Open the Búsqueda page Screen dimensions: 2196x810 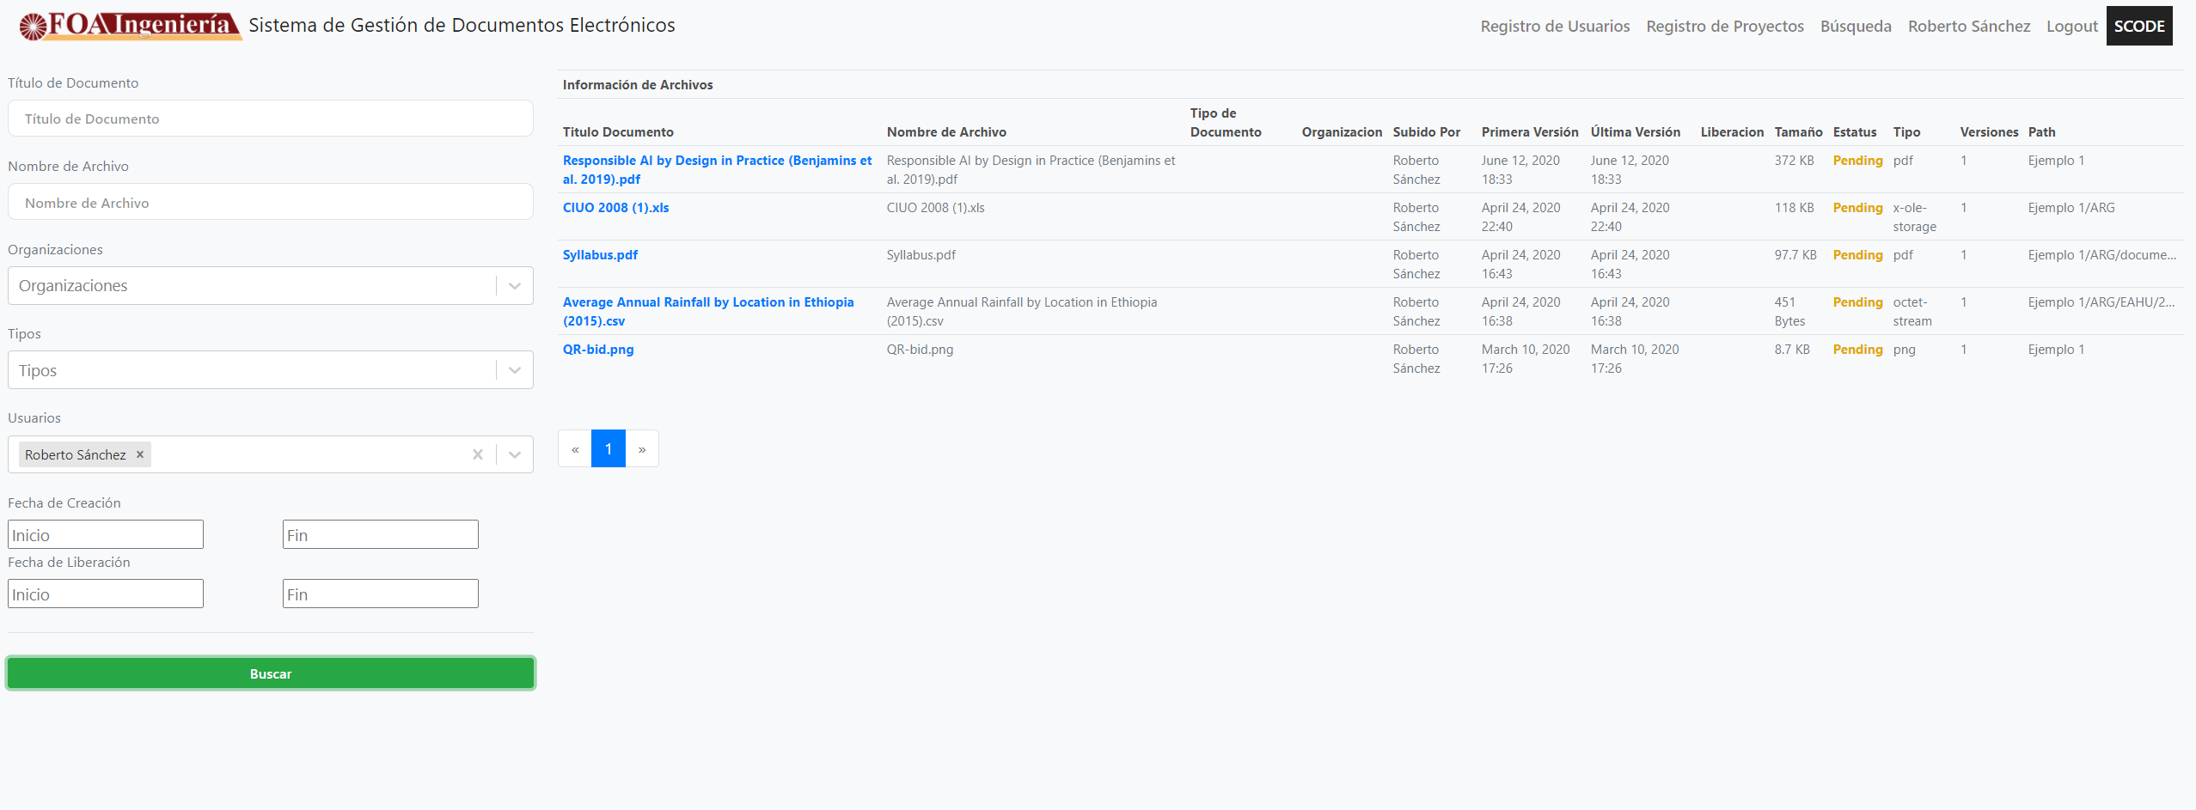point(1856,27)
